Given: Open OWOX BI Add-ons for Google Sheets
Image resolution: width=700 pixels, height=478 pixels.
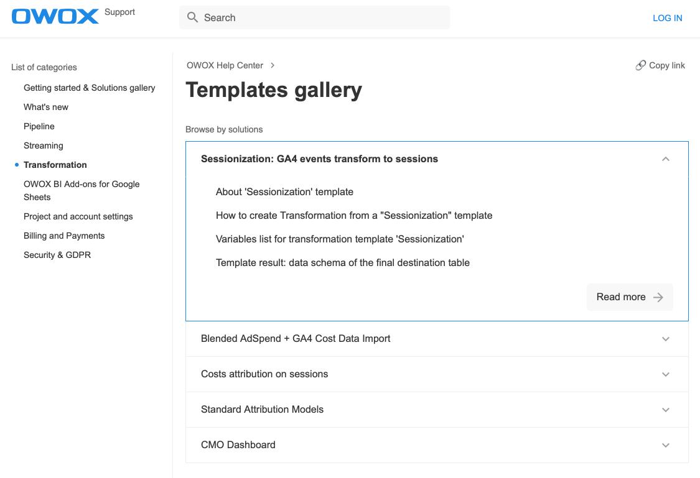Looking at the screenshot, I should click(82, 190).
